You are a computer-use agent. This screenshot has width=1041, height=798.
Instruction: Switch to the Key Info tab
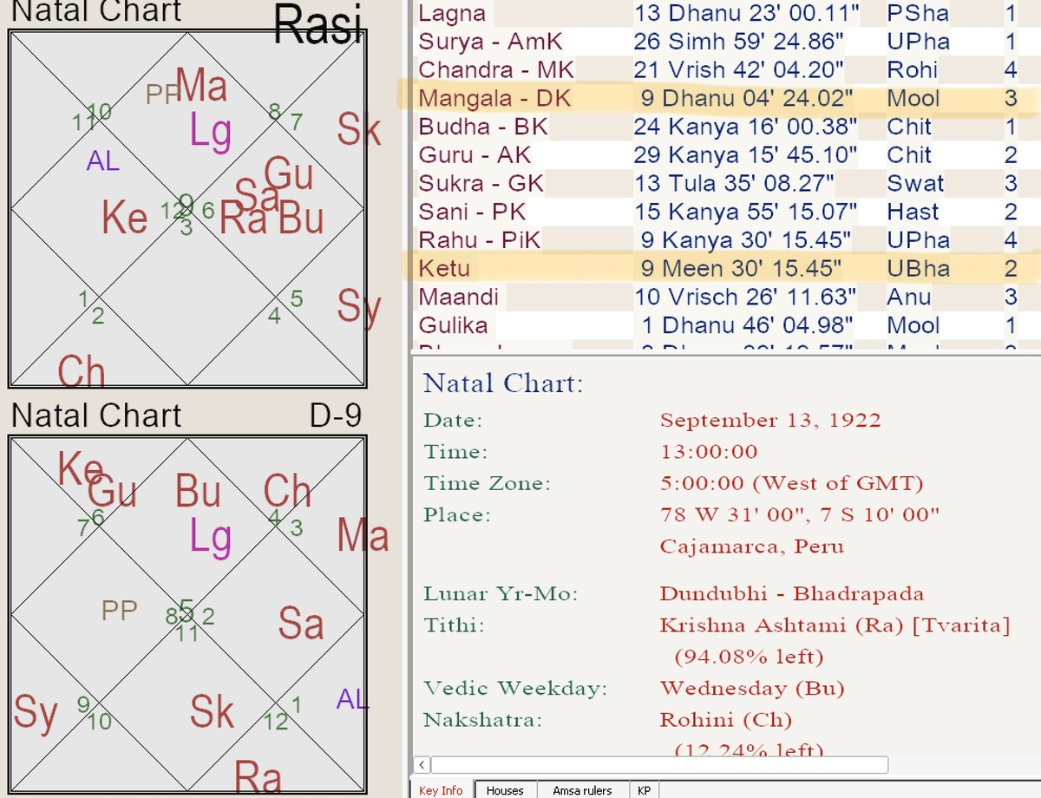tap(441, 790)
